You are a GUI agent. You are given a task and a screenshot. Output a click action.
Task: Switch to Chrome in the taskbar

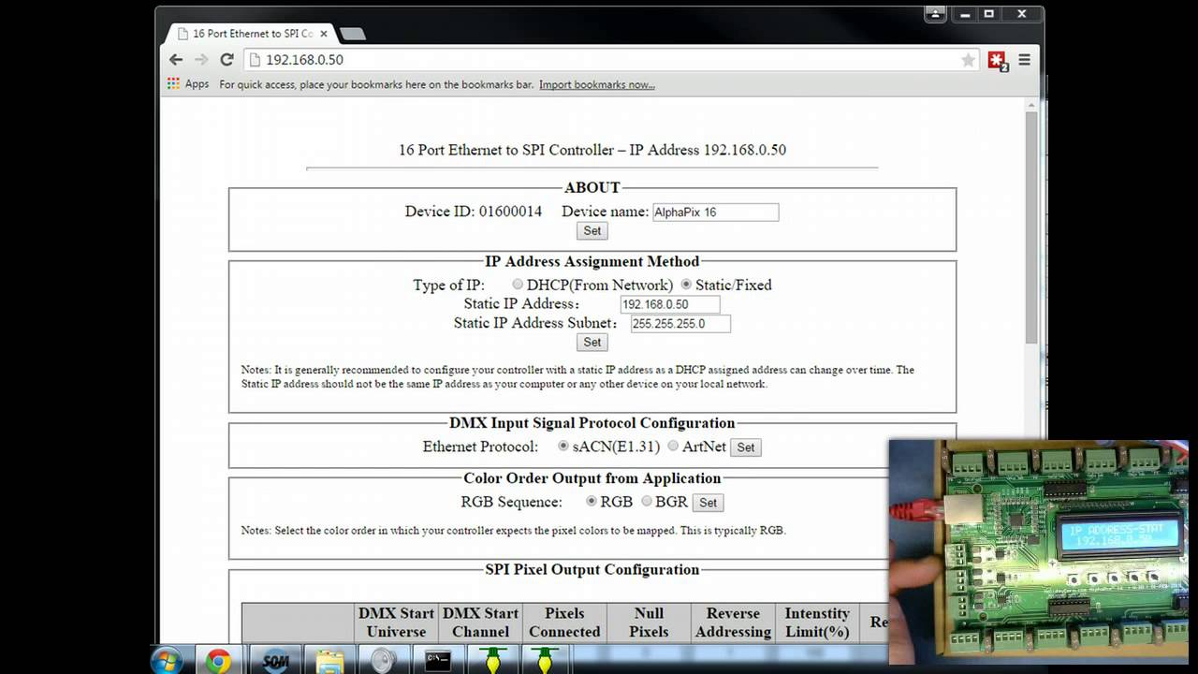(x=218, y=661)
